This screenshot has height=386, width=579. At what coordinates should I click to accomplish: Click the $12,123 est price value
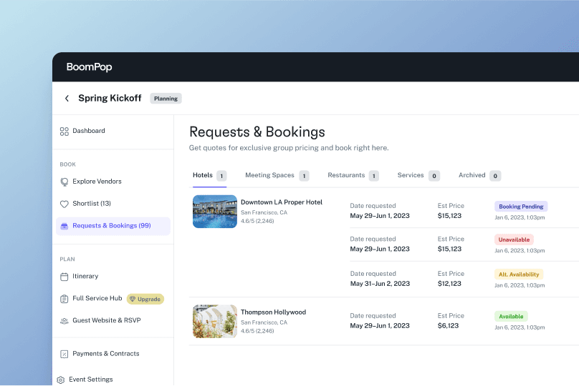(449, 284)
